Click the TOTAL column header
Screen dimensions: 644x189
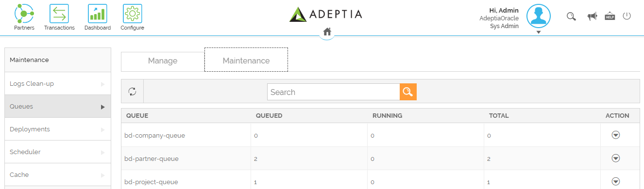click(x=499, y=116)
